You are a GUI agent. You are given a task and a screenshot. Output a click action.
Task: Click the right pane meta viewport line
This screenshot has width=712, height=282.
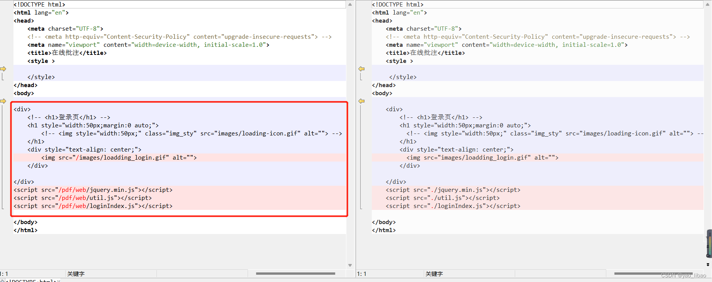507,45
